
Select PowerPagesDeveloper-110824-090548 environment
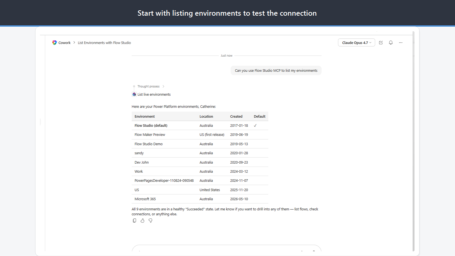pos(164,180)
